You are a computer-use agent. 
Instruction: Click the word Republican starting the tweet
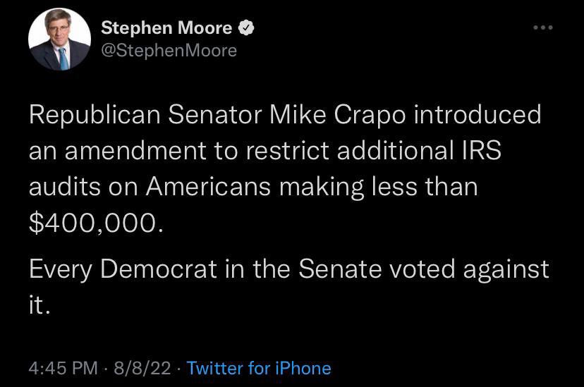[x=95, y=115]
